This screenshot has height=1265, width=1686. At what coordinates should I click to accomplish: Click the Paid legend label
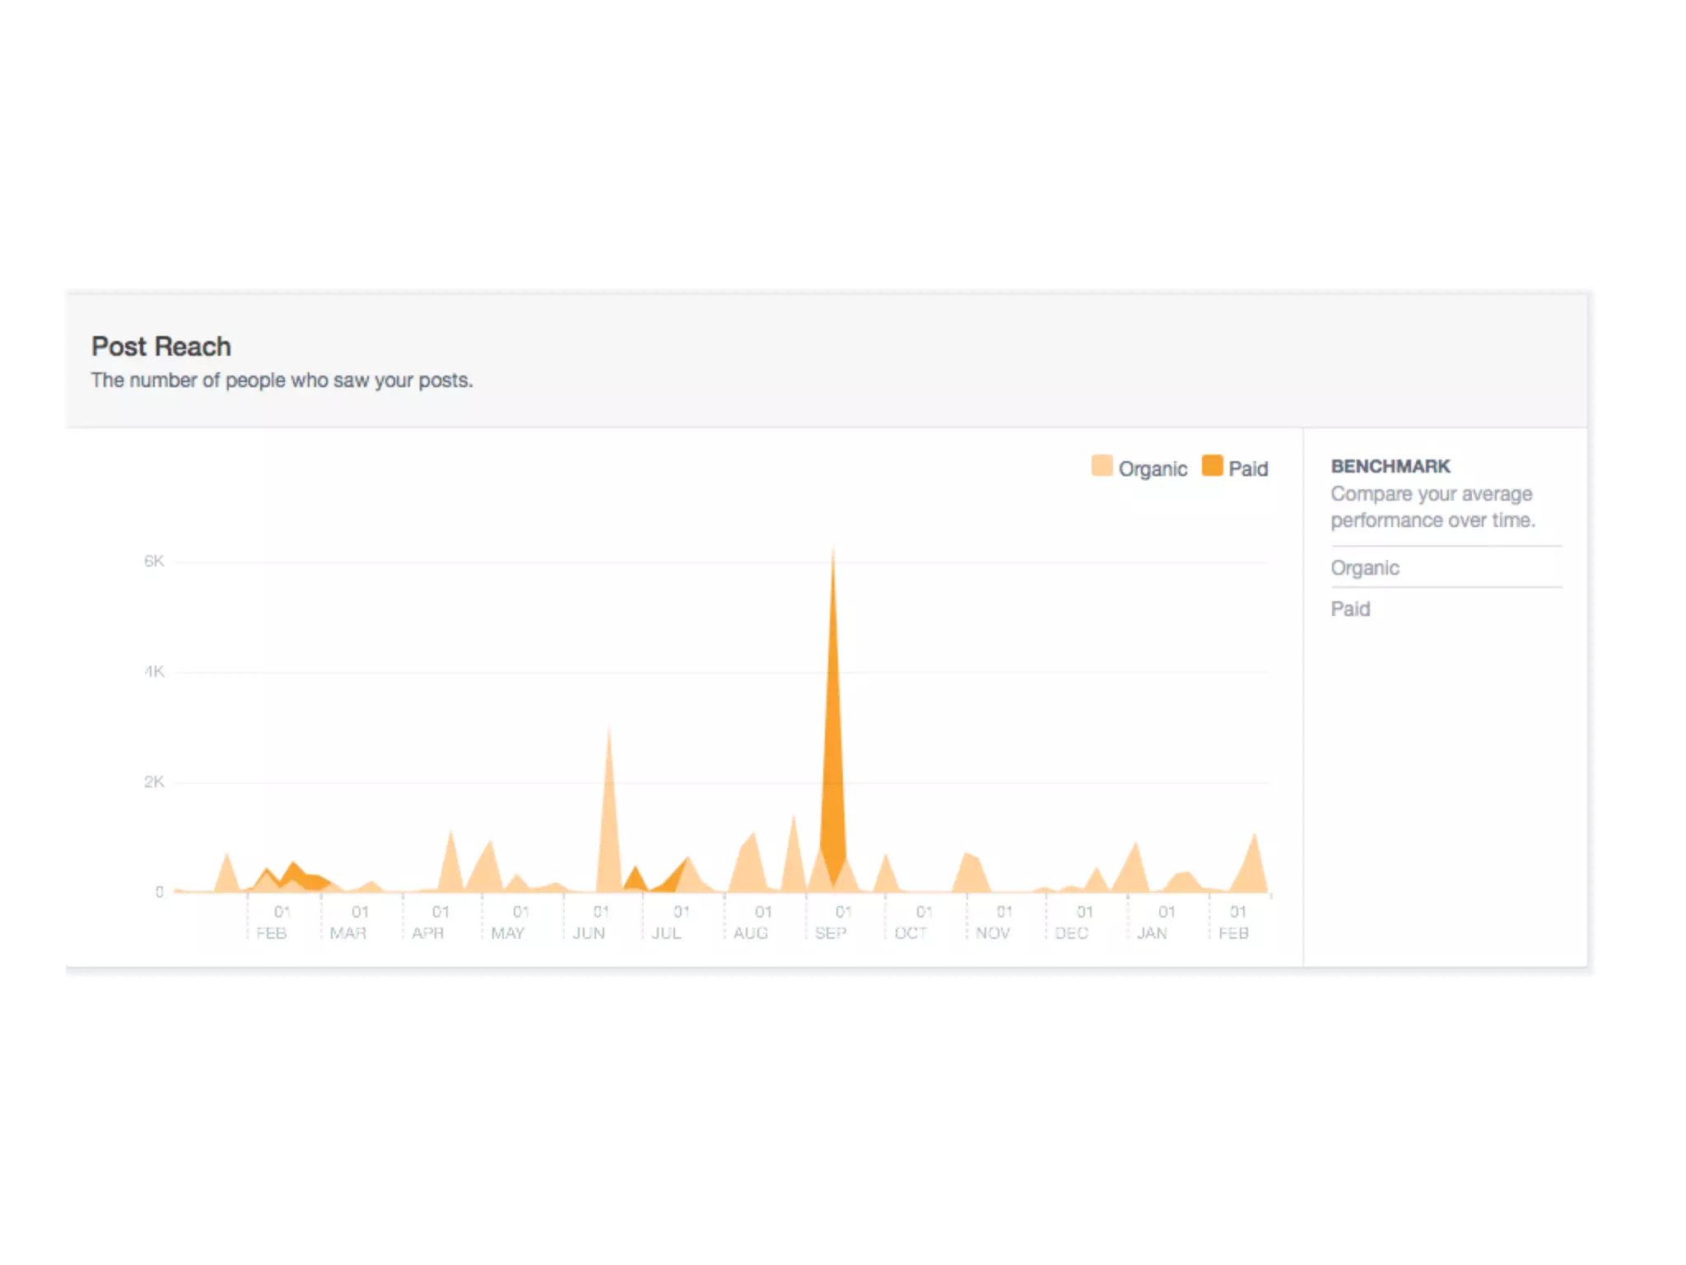tap(1248, 469)
